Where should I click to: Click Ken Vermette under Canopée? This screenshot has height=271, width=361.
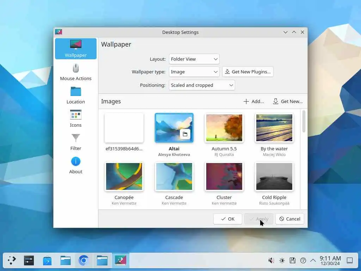coord(124,203)
